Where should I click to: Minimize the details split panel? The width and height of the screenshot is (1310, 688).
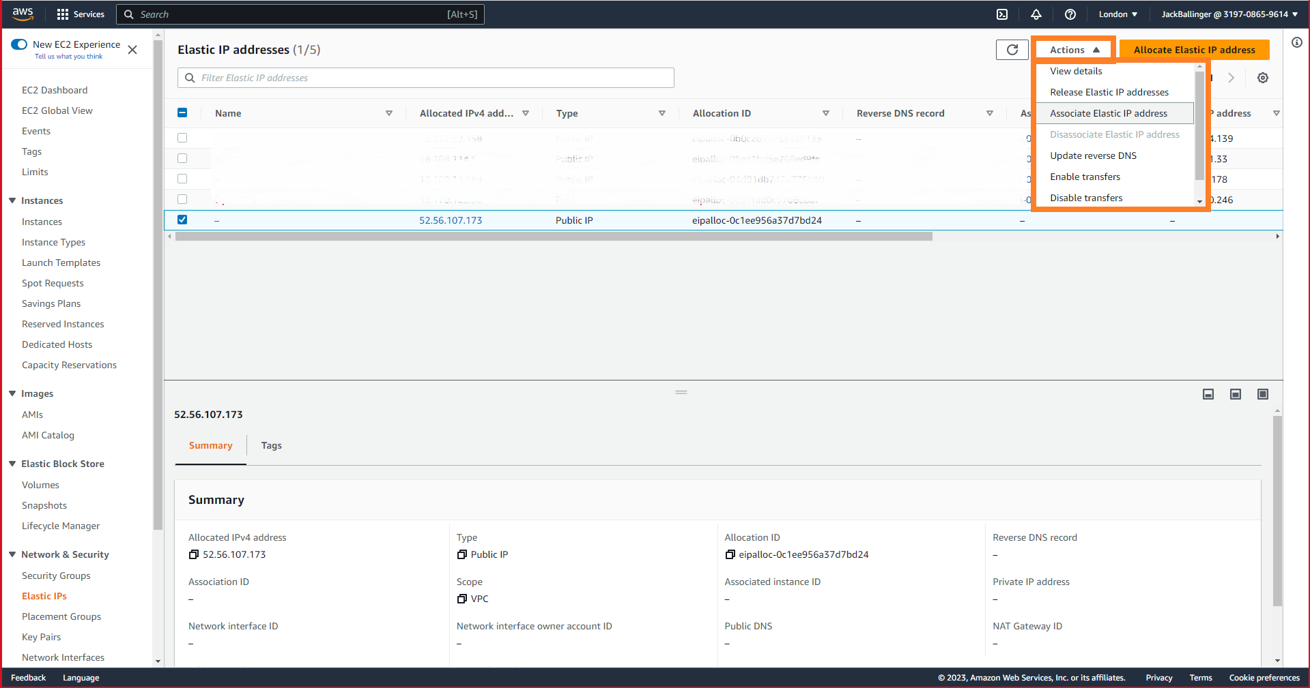(1208, 394)
